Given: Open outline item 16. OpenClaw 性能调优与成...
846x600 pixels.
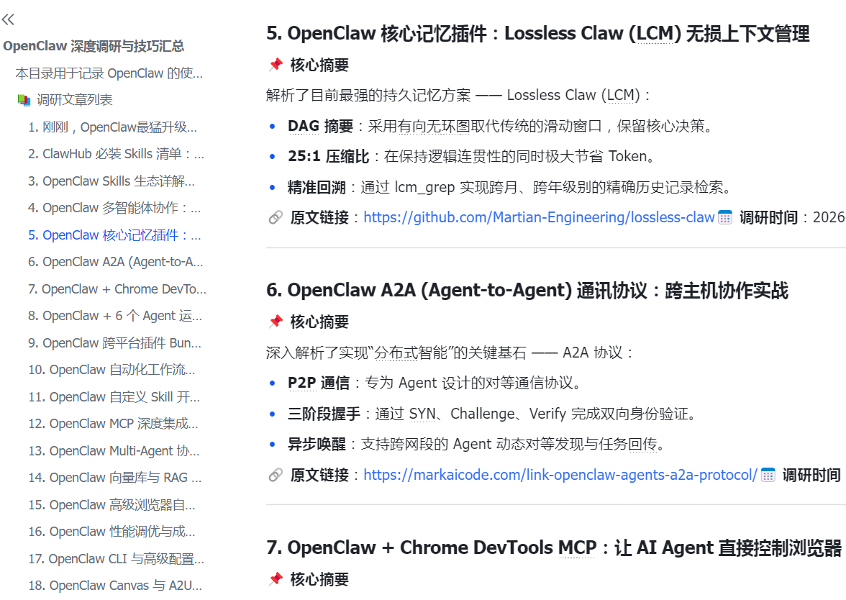Looking at the screenshot, I should (112, 532).
